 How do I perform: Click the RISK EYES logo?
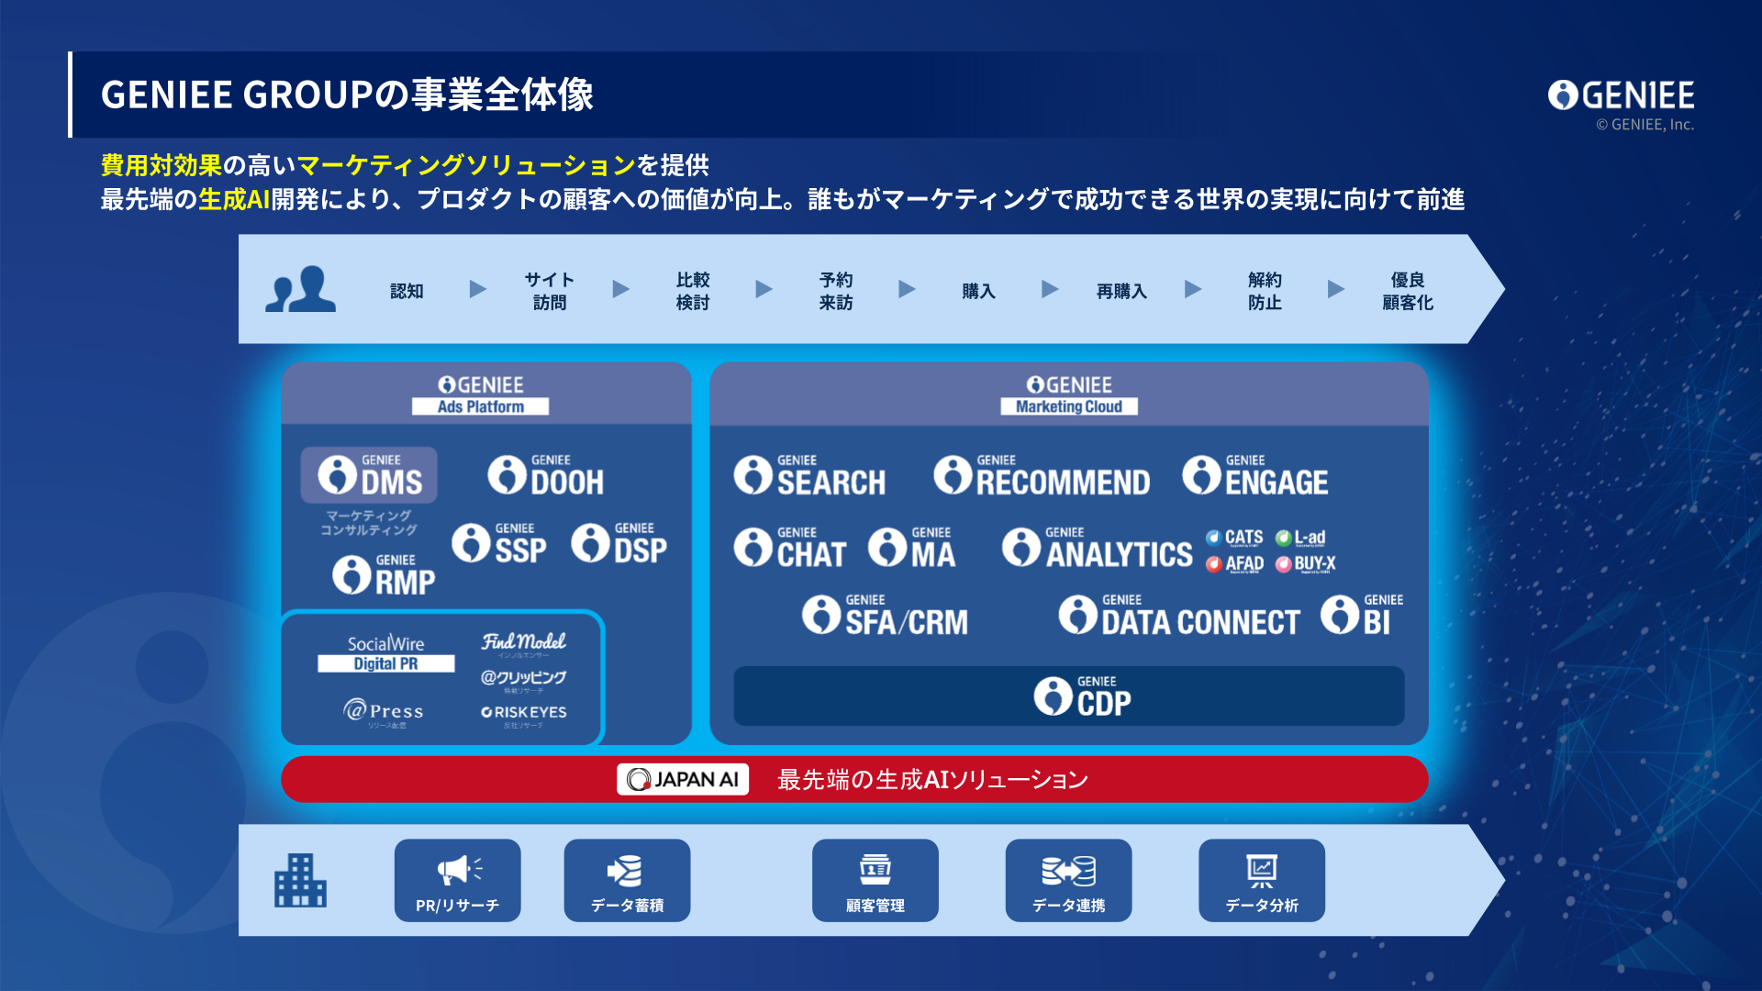pyautogui.click(x=523, y=712)
